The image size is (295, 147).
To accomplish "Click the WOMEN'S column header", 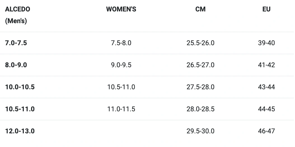I will tap(121, 9).
